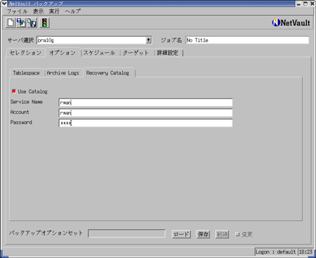316x258 pixels.
Task: Click the 削除 button
Action: [x=222, y=234]
